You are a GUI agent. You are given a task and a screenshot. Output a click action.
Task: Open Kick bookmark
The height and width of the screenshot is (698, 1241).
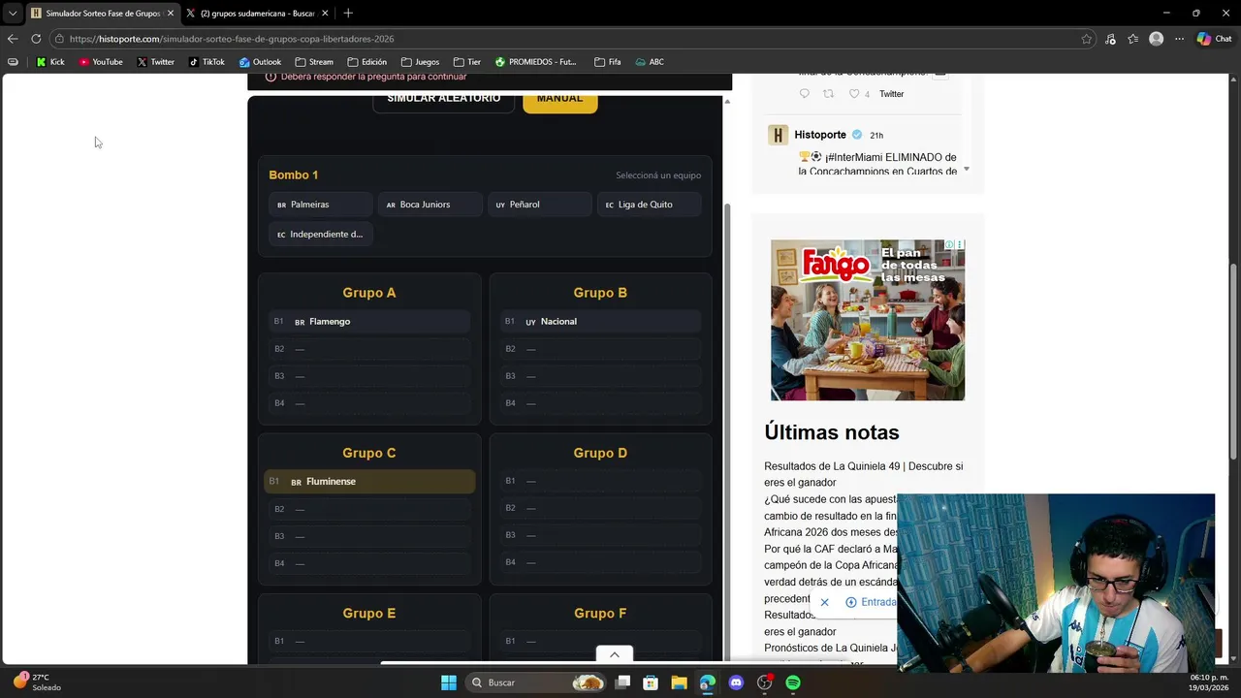click(50, 62)
